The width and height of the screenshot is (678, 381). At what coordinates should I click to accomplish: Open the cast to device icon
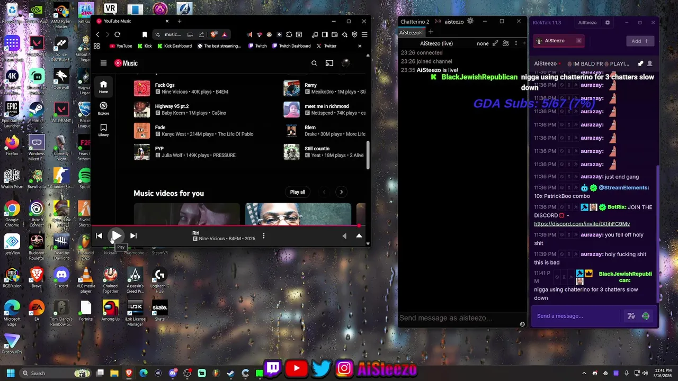coord(329,63)
